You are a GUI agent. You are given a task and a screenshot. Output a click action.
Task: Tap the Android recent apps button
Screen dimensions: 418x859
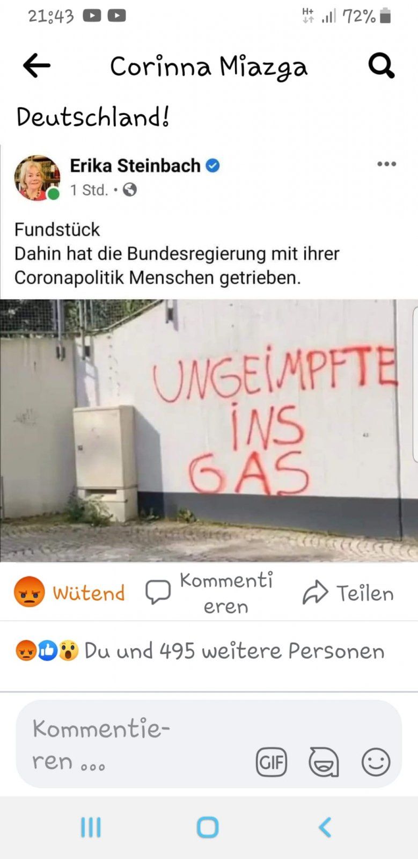91,827
